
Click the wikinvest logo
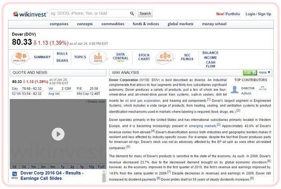(x=30, y=14)
